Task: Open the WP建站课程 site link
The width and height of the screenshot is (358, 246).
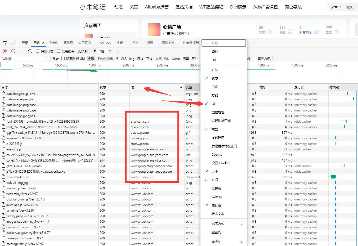Action: pyautogui.click(x=211, y=7)
